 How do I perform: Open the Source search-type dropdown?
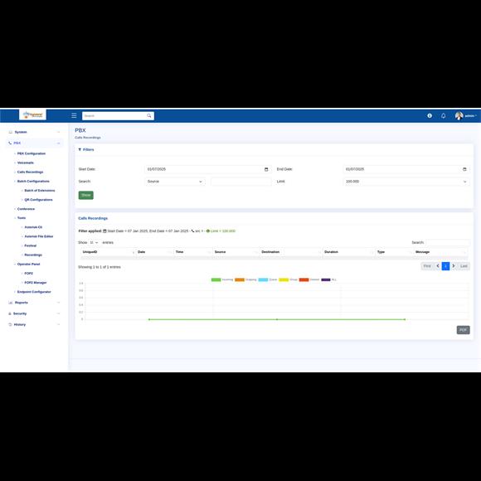(x=174, y=182)
